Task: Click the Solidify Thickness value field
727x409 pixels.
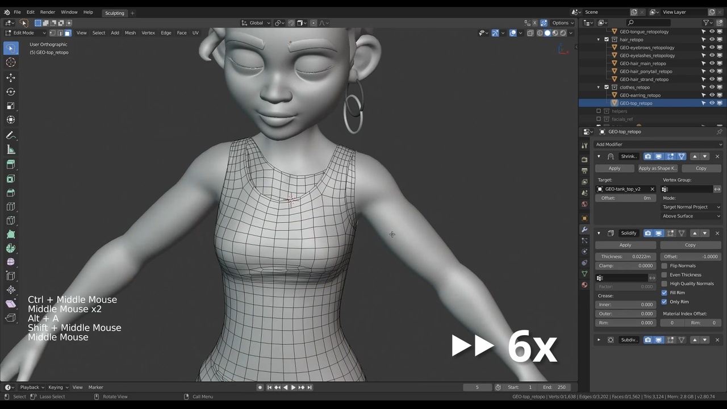Action: [x=625, y=257]
